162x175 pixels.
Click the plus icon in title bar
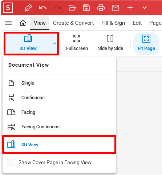click(130, 8)
